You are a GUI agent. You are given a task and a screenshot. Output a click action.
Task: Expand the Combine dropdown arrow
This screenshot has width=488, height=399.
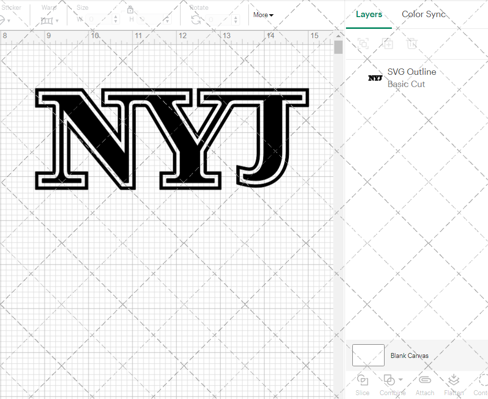tap(401, 379)
